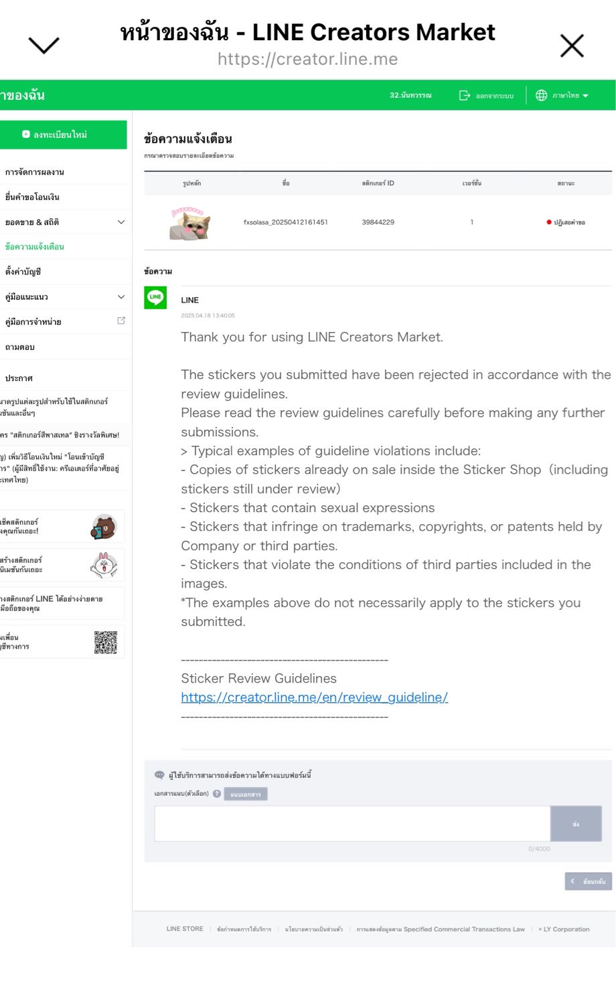This screenshot has height=1004, width=616.
Task: Open the สติกเกอร์ LINE mobile app banner
Action: 62,603
